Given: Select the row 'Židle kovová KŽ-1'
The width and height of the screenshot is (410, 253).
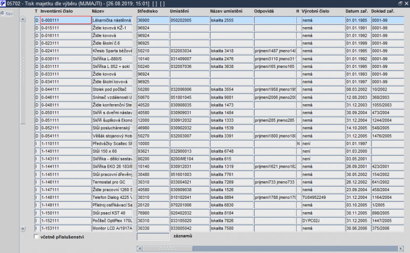Looking at the screenshot, I should 112,28.
